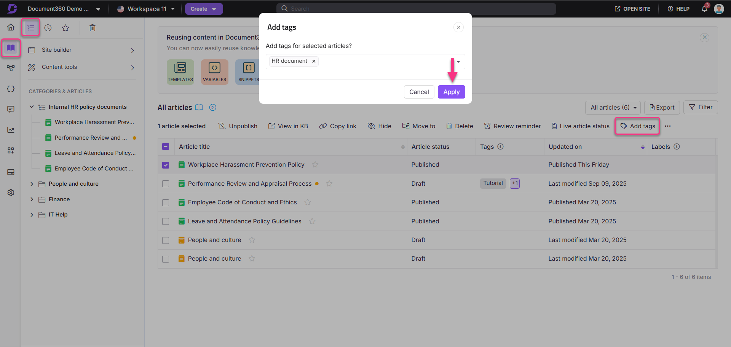Click Apply in the Add tags dialog
This screenshot has height=347, width=731.
pos(451,92)
